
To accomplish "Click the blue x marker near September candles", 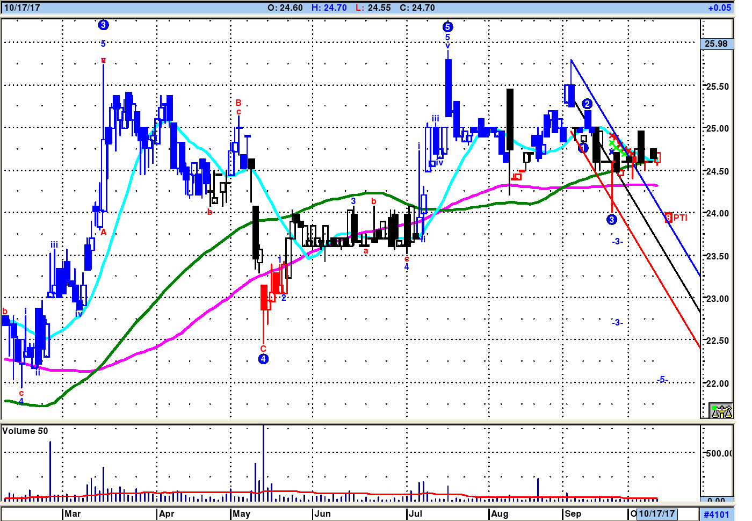I will point(611,152).
